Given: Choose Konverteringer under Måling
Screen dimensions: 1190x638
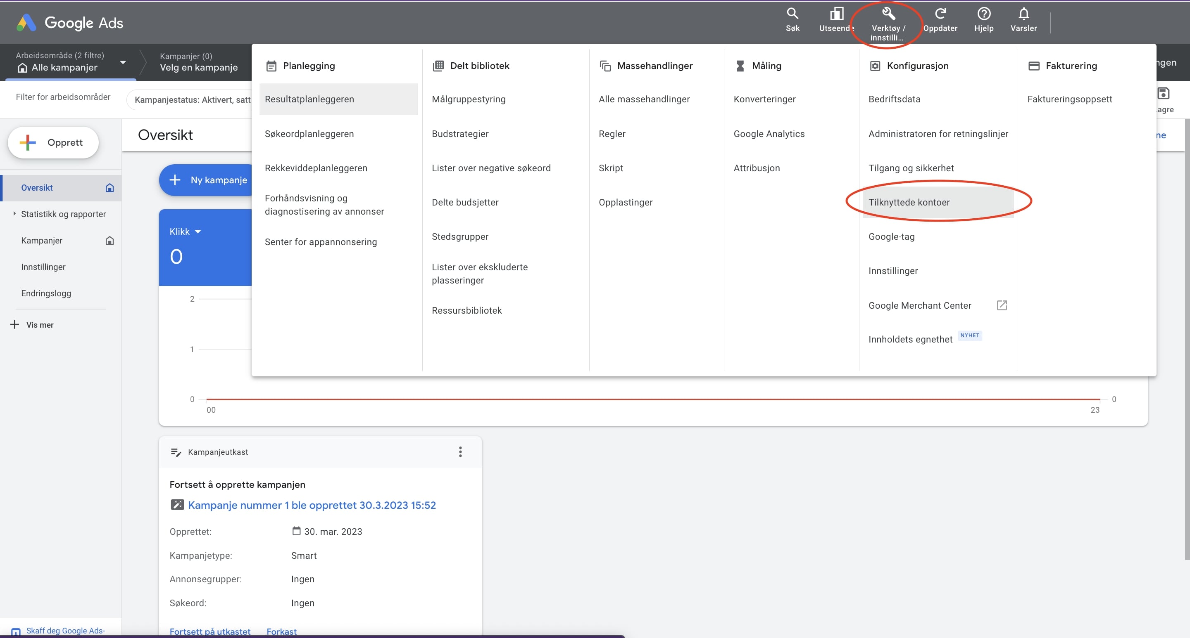Looking at the screenshot, I should (x=764, y=99).
